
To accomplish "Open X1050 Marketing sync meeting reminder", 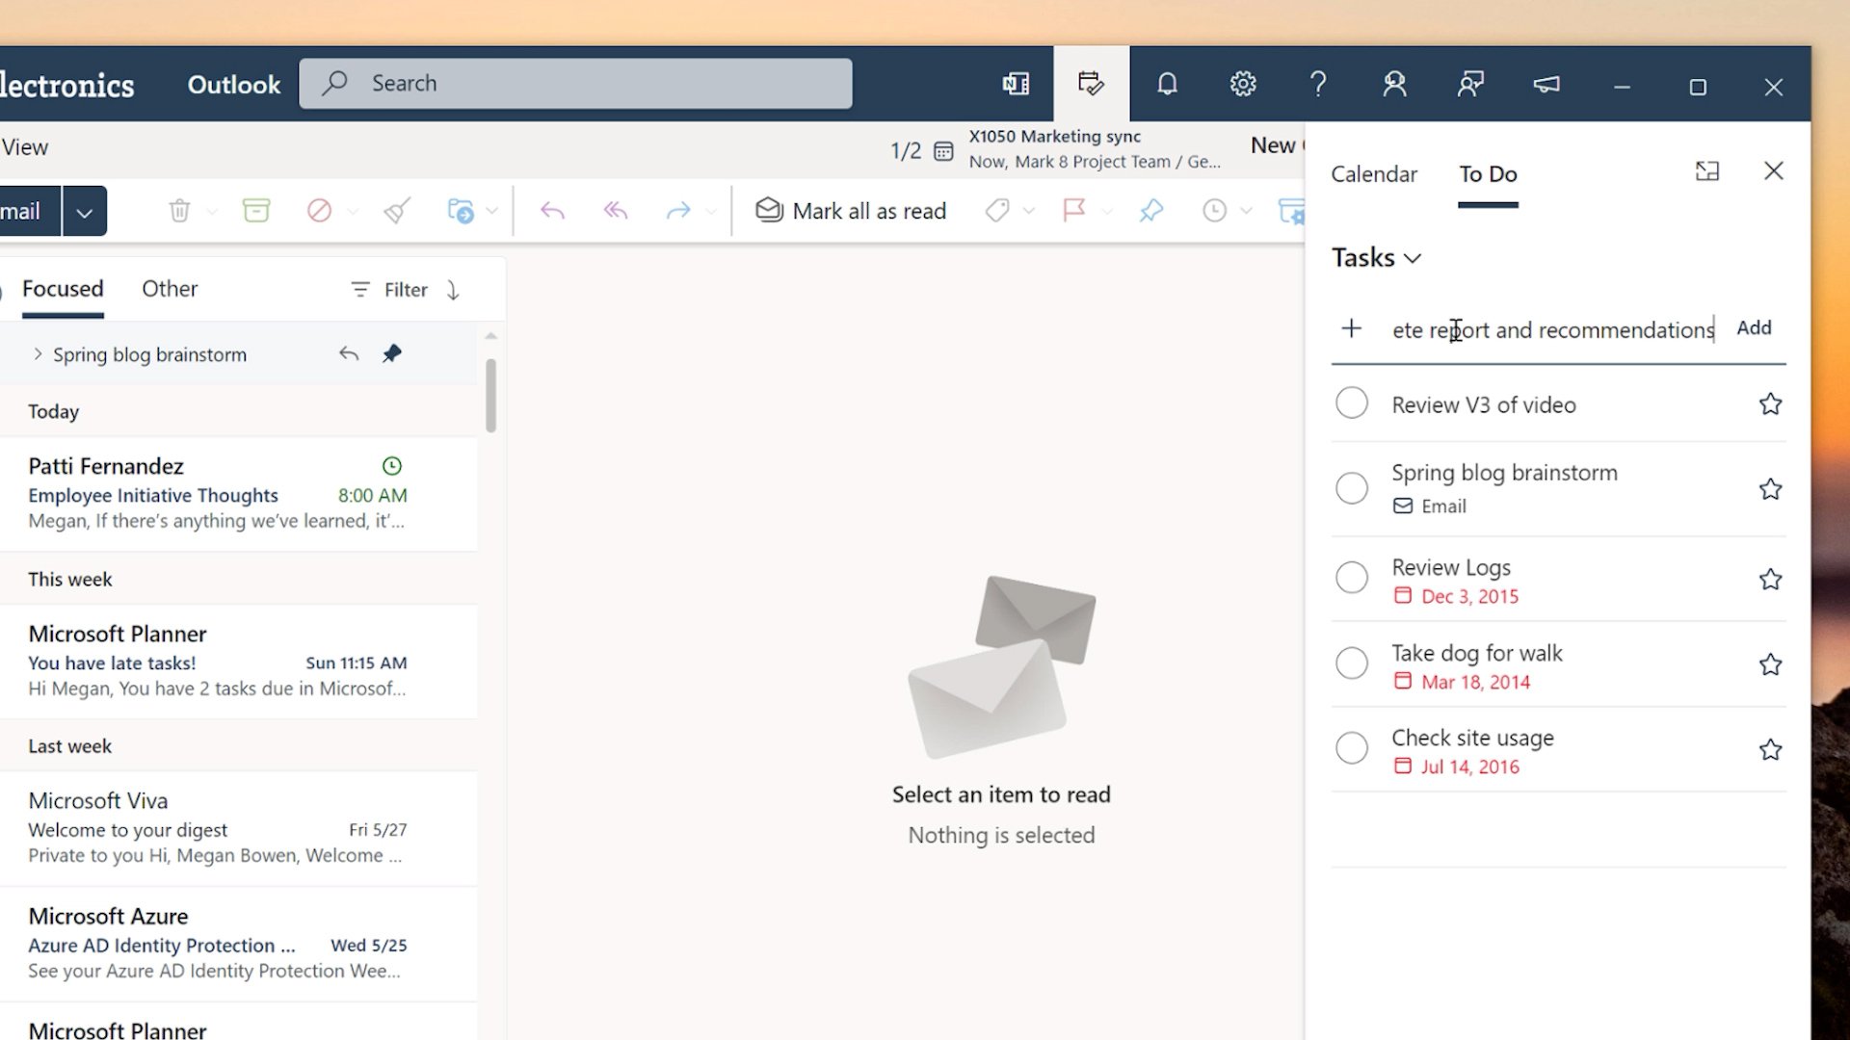I will [x=1095, y=149].
